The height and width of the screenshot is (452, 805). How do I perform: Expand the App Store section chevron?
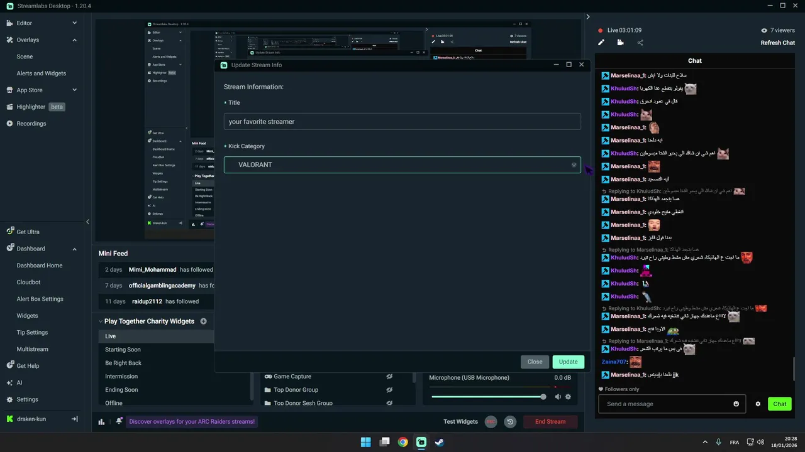coord(74,90)
